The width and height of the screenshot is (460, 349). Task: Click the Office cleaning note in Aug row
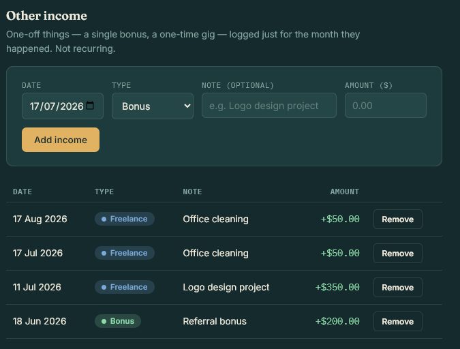click(215, 219)
